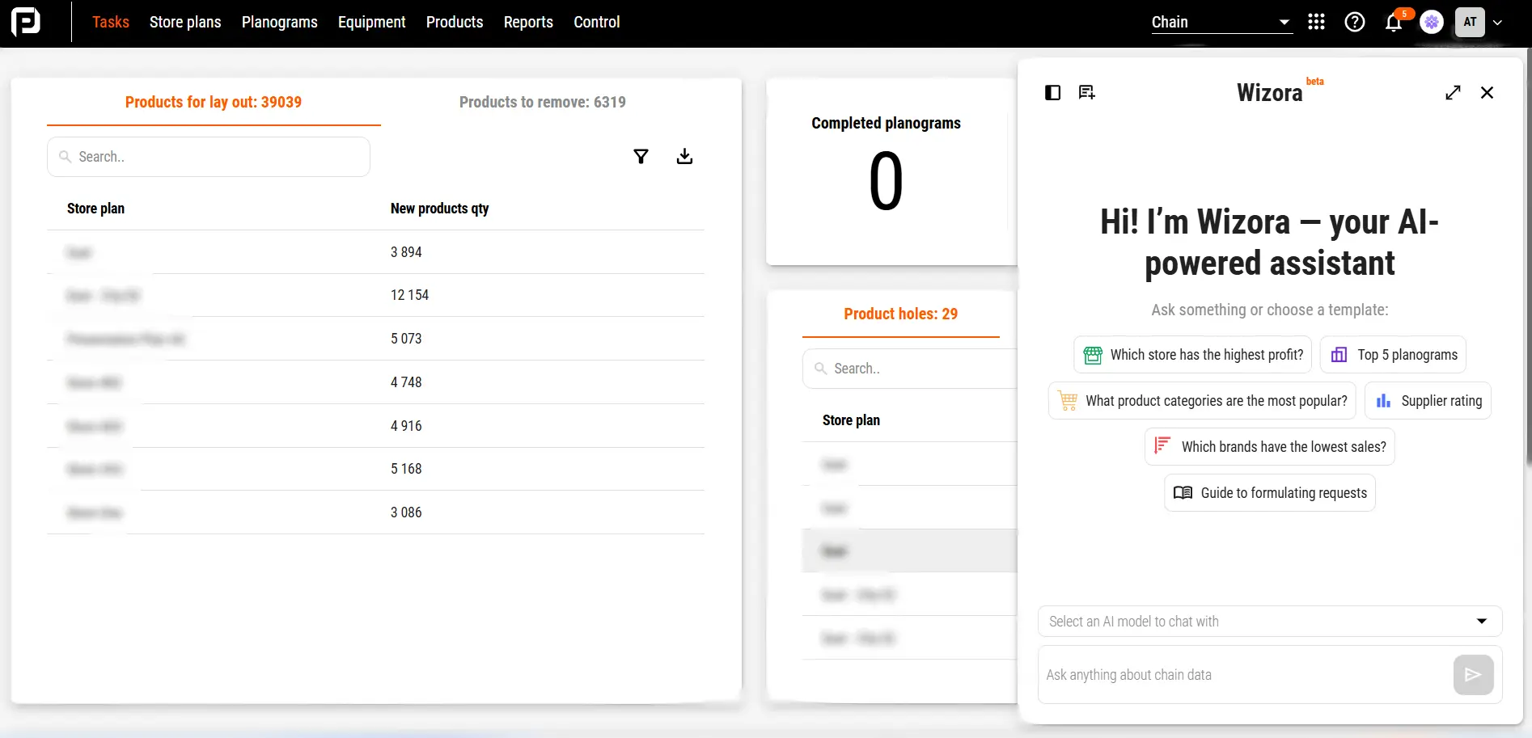Open the chat history sidebar in Wizora
This screenshot has height=738, width=1532.
[1052, 92]
